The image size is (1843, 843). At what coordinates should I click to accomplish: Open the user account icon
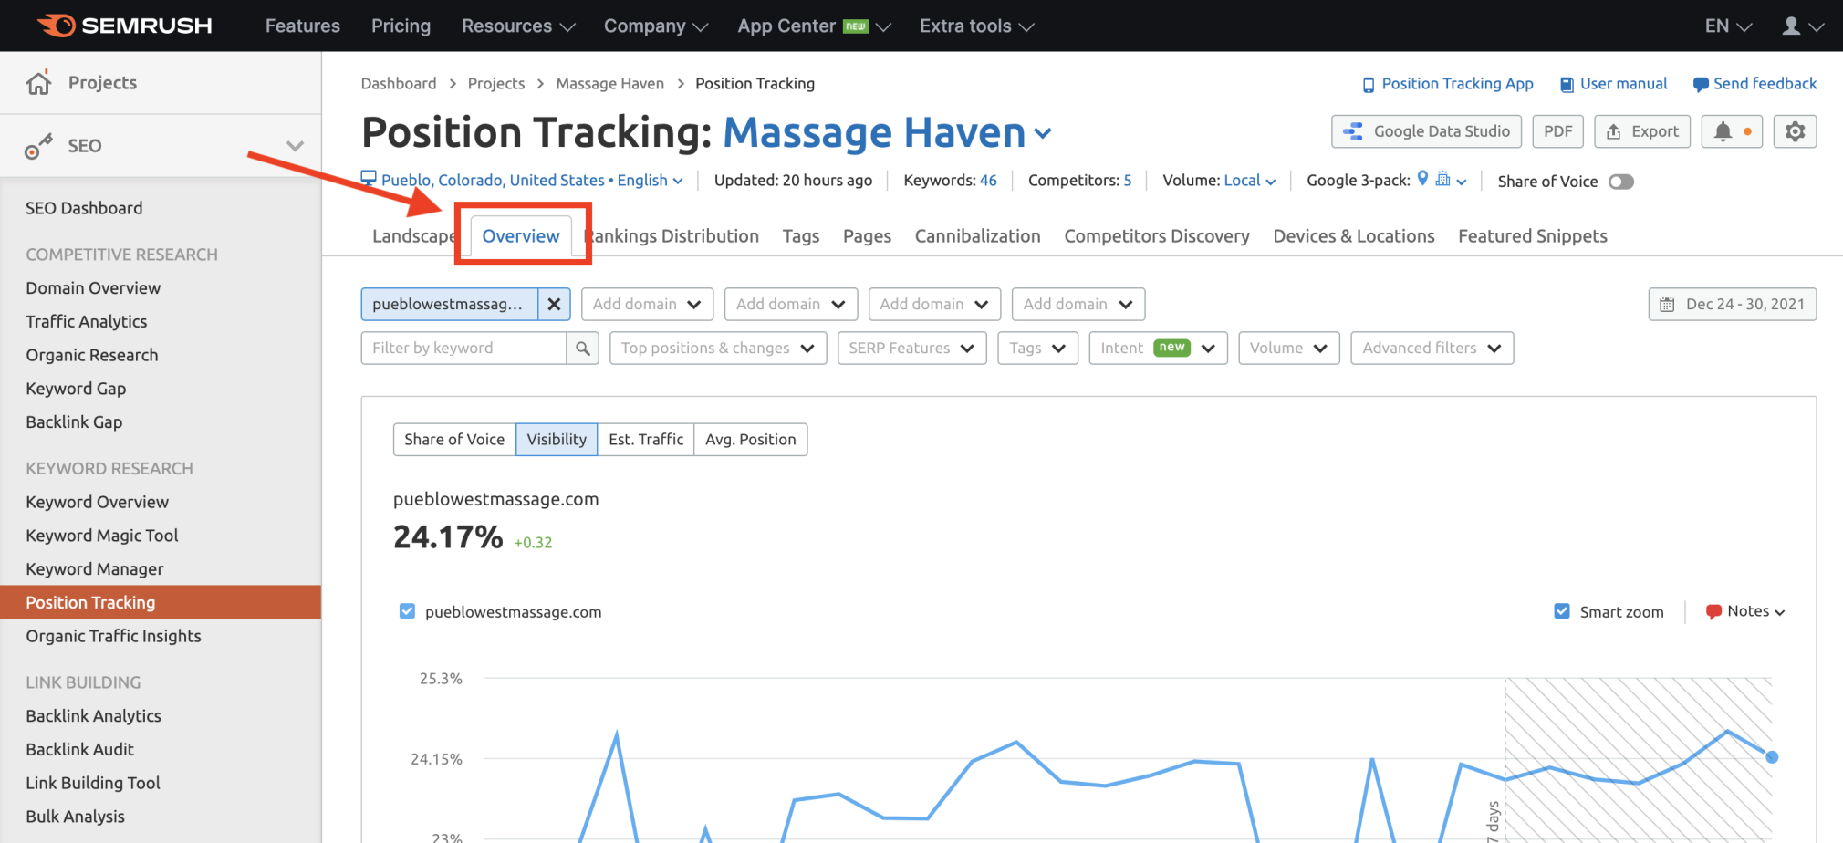click(x=1792, y=26)
